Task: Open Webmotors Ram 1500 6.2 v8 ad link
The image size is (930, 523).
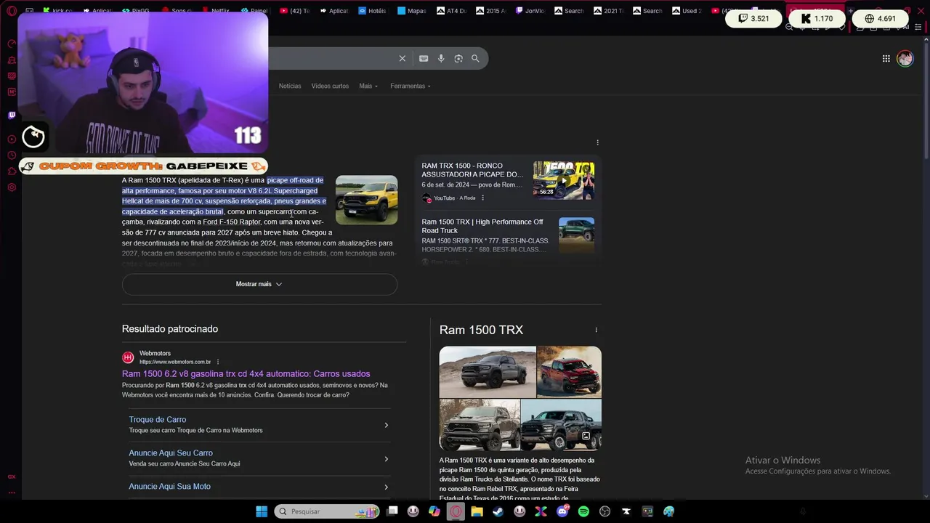Action: click(x=246, y=373)
